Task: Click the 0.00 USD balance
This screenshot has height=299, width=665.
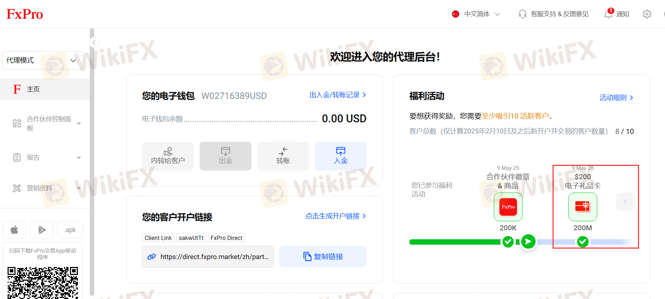Action: (x=344, y=118)
